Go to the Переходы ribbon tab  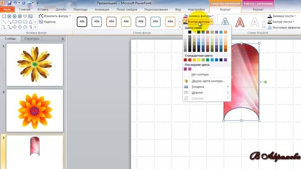(x=80, y=9)
